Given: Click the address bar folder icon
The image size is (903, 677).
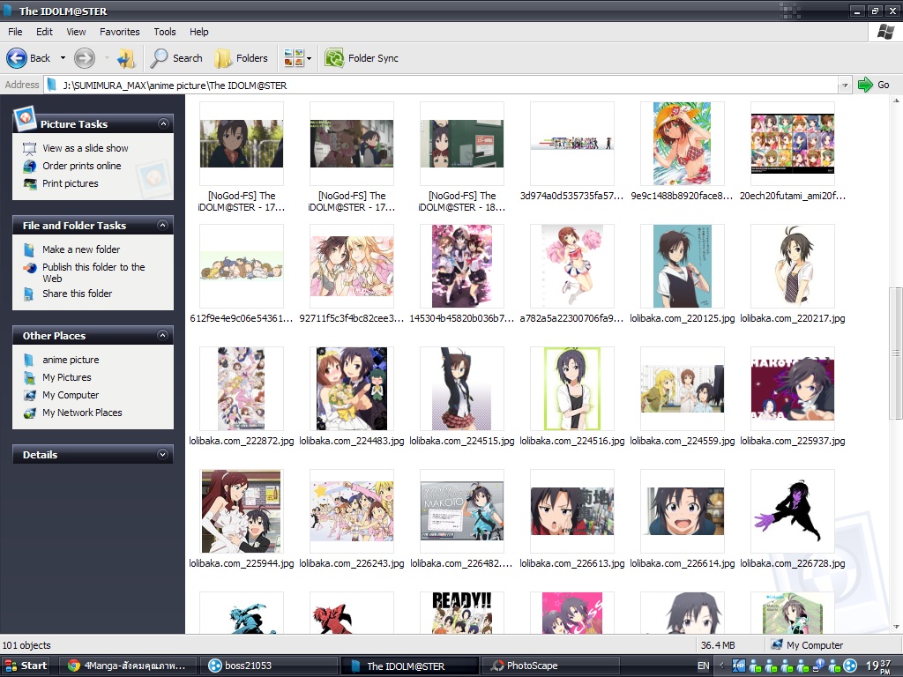Looking at the screenshot, I should pos(51,86).
